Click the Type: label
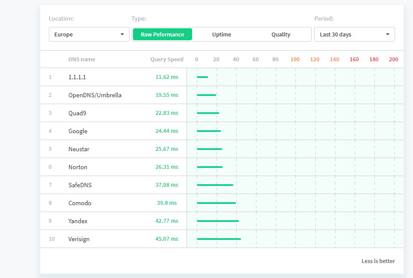The height and width of the screenshot is (278, 413). (139, 18)
